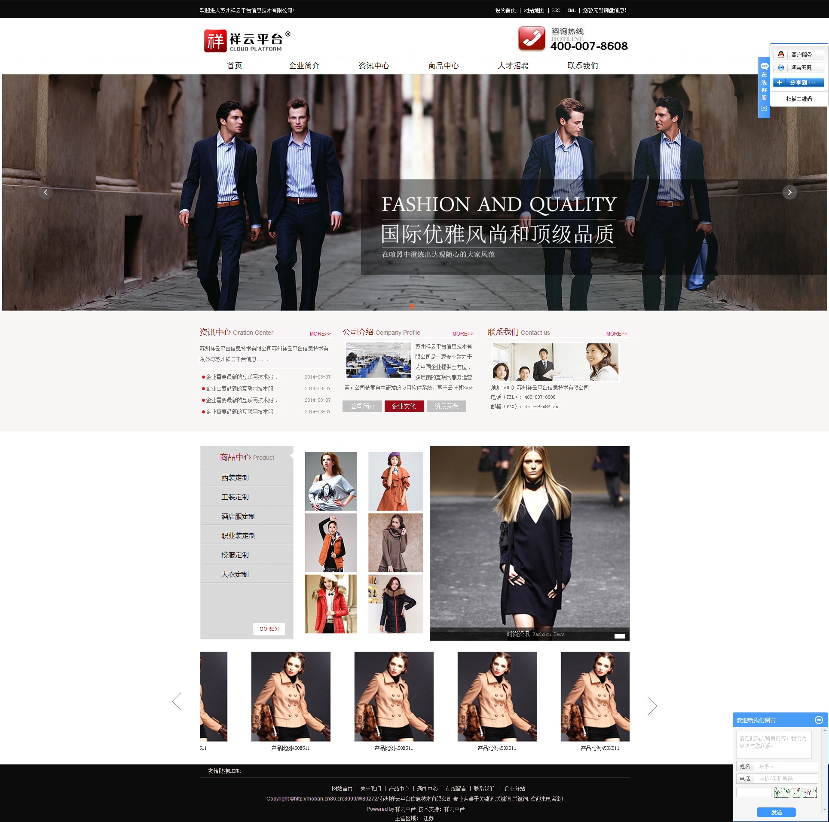Open the 人才招聘 navigation menu item
Image resolution: width=829 pixels, height=822 pixels.
click(513, 66)
